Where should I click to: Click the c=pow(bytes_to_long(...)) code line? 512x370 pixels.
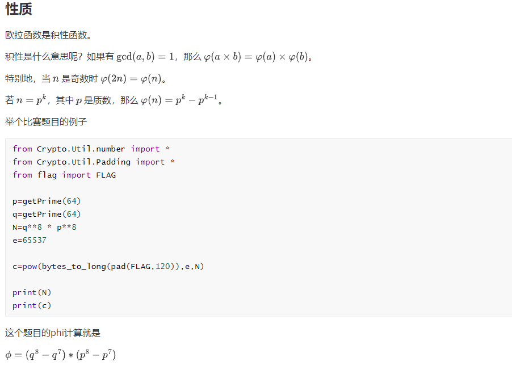pos(108,266)
